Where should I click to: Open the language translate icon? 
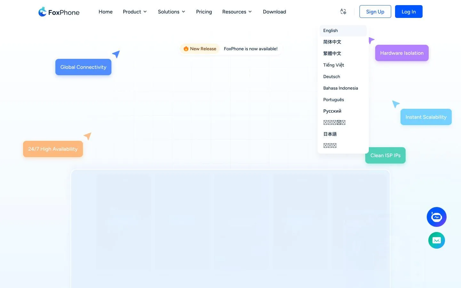pyautogui.click(x=343, y=12)
